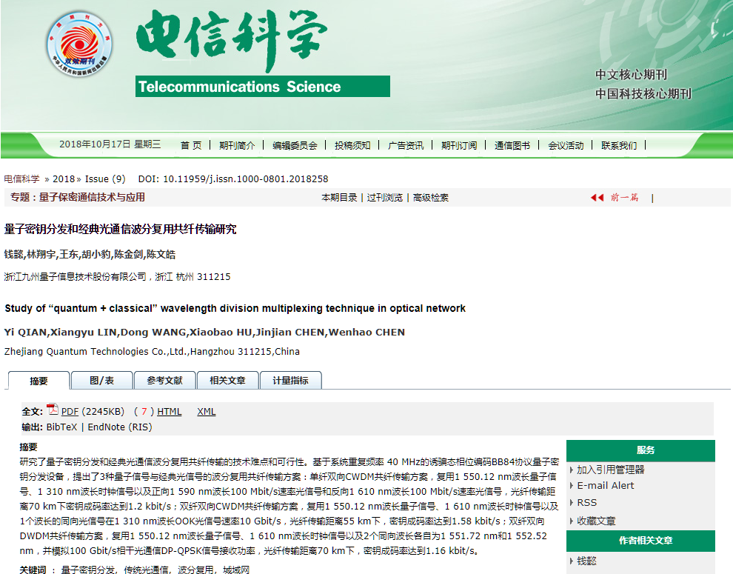Click the round journal logo emblem
The height and width of the screenshot is (574, 733).
point(79,40)
